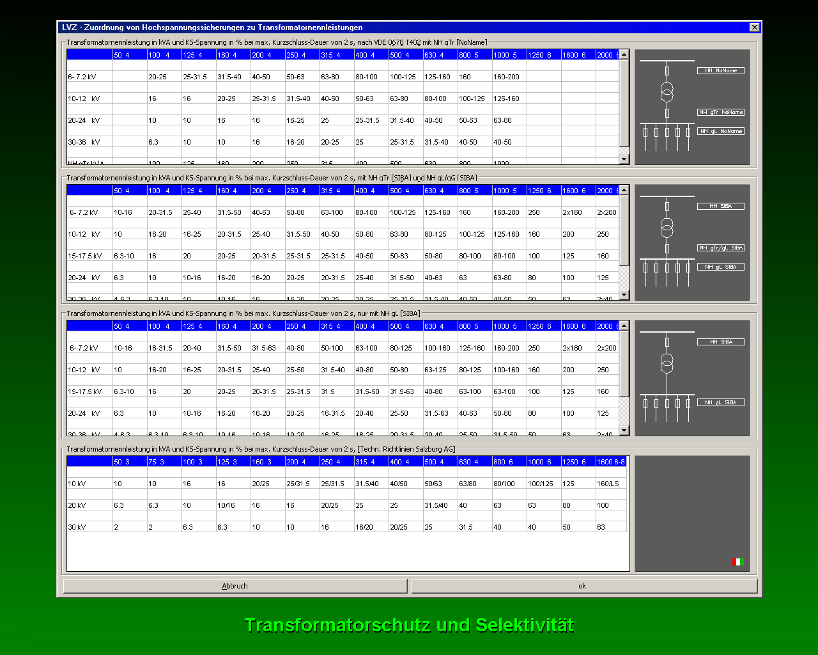Click the HH SIBA label in second diagram
The image size is (818, 655).
pyautogui.click(x=720, y=207)
